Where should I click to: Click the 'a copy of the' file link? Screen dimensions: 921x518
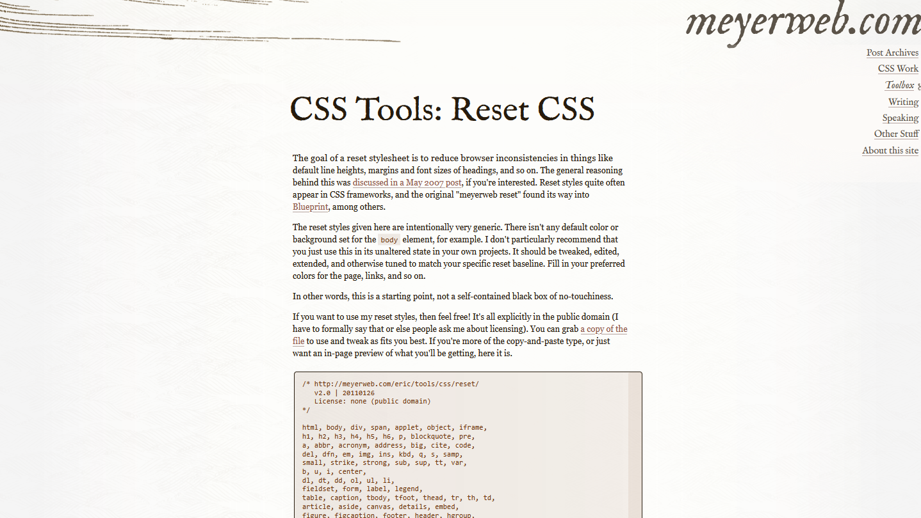coord(603,329)
